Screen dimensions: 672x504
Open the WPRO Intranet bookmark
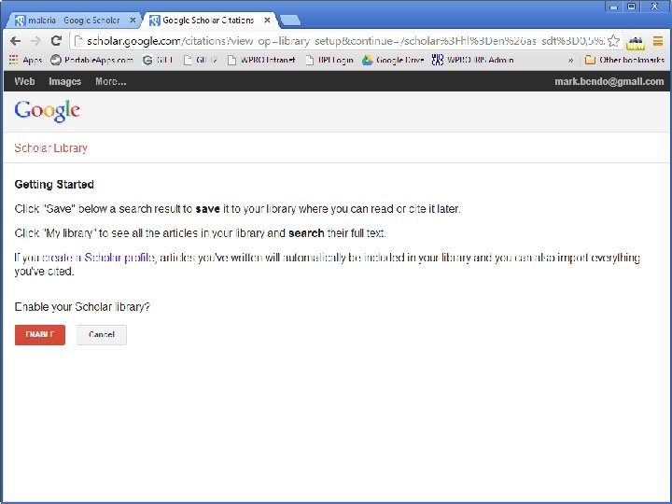[x=261, y=60]
